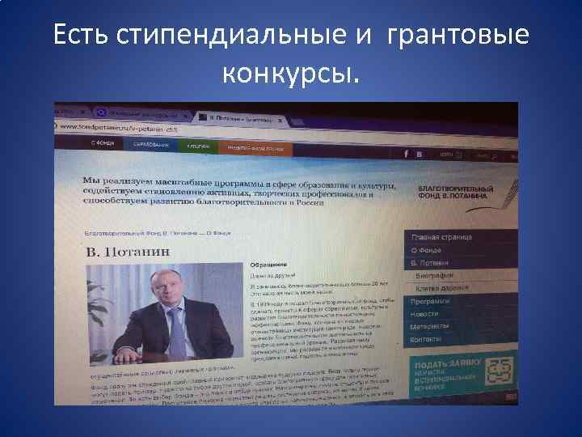The height and width of the screenshot is (437, 582).
Task: Click the slide title 'Есть стипендиальные и грантовые конкурсы.'
Action: tap(291, 53)
